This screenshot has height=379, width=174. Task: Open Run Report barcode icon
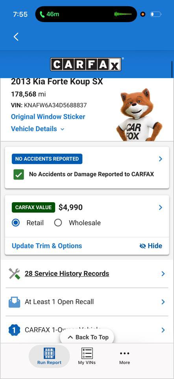pos(49,353)
